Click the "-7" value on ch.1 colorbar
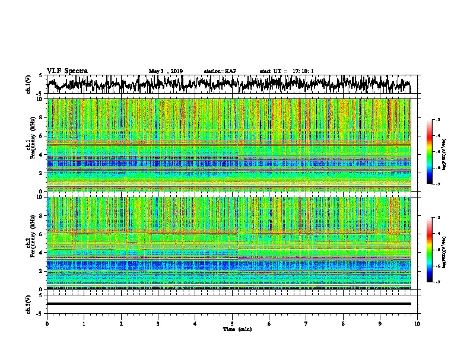Screen dimensions: 470x363 point(437,184)
